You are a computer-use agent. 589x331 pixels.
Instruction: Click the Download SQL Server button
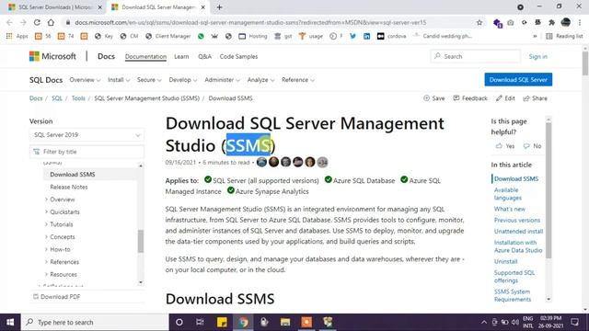518,80
